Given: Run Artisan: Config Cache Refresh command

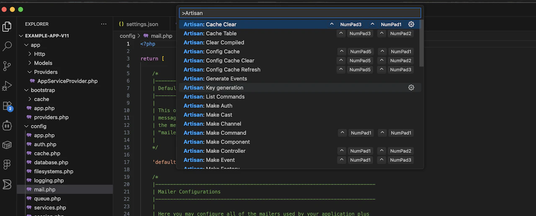Looking at the screenshot, I should click(x=300, y=69).
